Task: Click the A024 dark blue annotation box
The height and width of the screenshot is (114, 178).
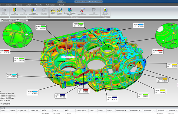Action: coord(112,99)
